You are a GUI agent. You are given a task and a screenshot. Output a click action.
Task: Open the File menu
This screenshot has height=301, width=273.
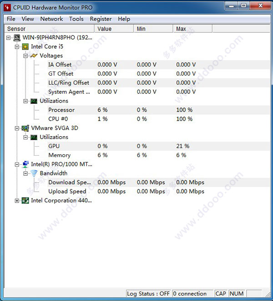pyautogui.click(x=11, y=19)
